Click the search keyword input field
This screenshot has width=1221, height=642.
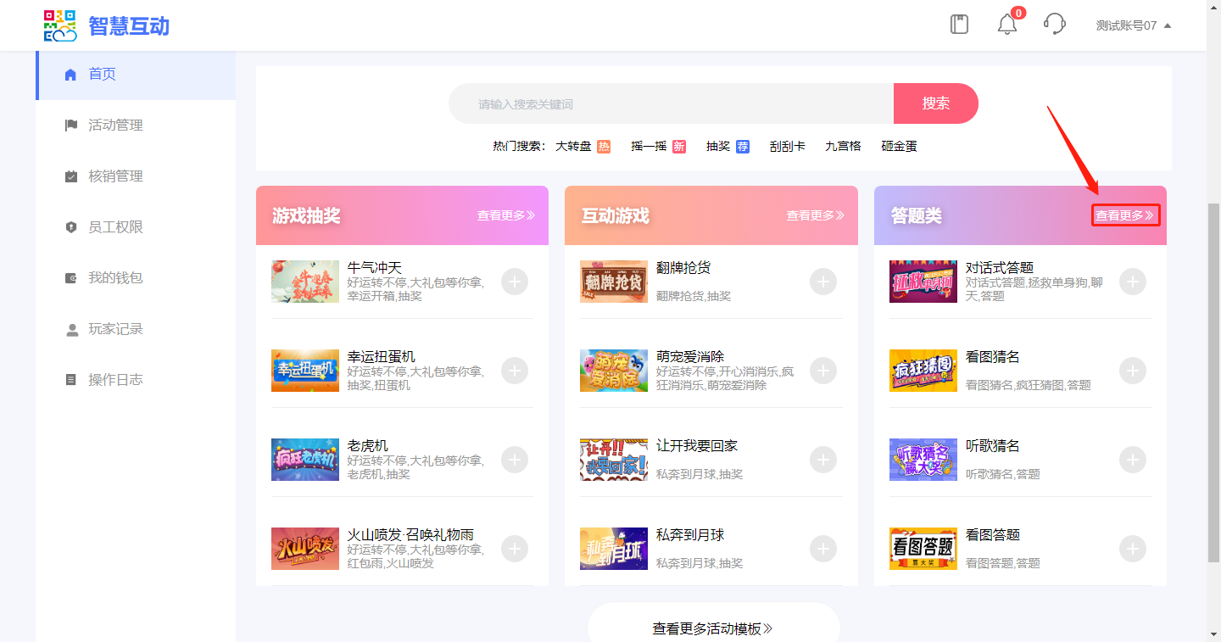coord(670,104)
